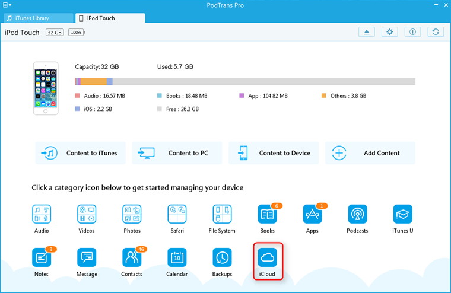
Task: Open the Podcasts category
Action: coord(357,214)
